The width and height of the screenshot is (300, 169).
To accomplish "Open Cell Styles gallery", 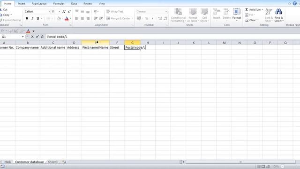I will click(204, 15).
